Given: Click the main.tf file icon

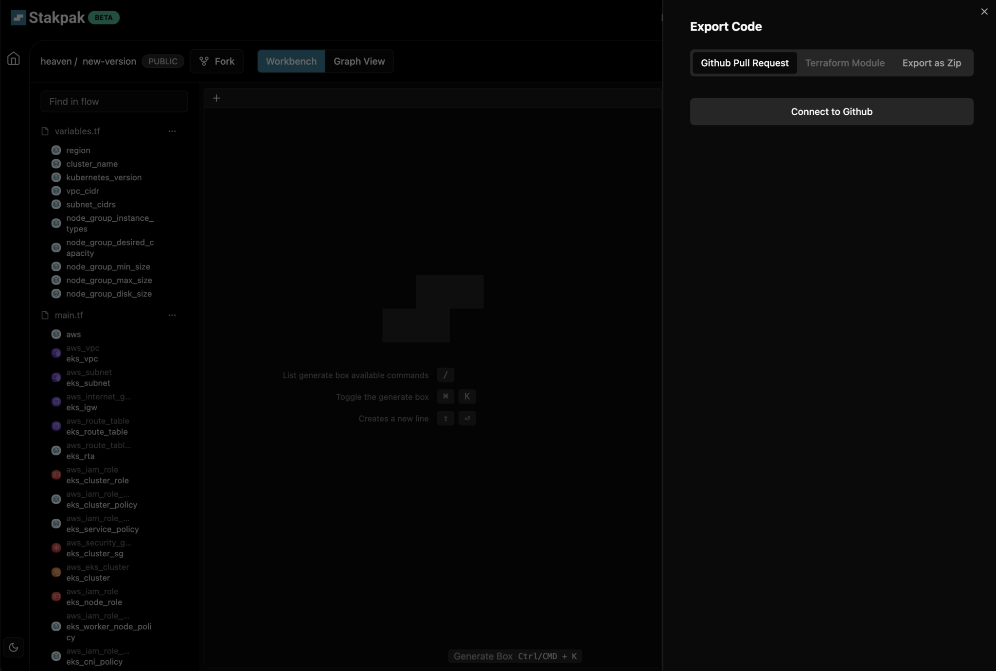Looking at the screenshot, I should 45,315.
